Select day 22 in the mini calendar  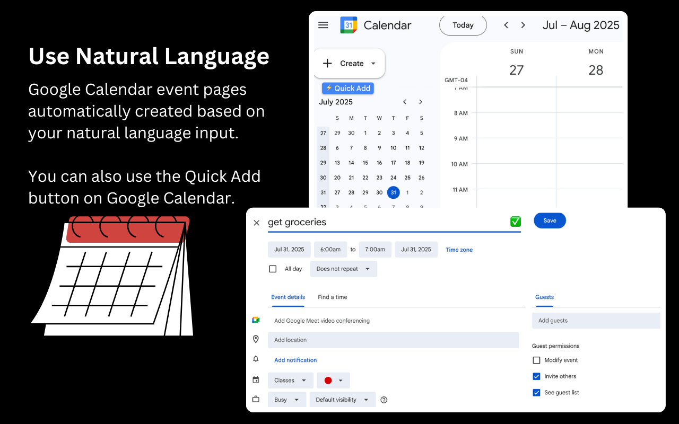point(365,178)
